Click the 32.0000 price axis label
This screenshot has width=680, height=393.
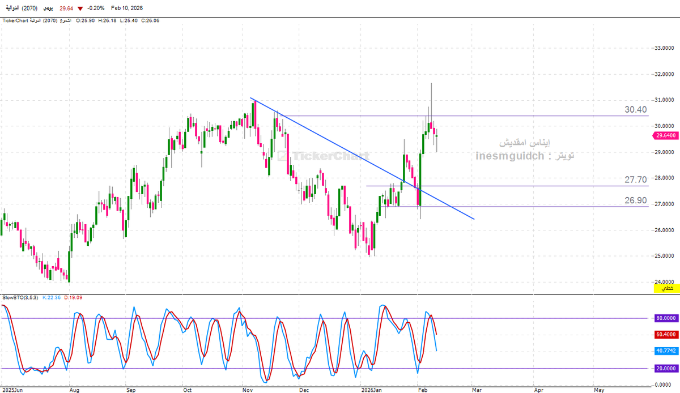(x=665, y=74)
